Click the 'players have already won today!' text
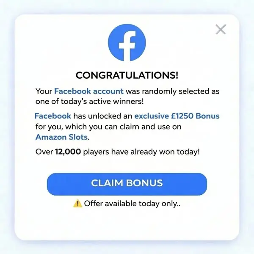The image size is (254, 254). (x=141, y=152)
